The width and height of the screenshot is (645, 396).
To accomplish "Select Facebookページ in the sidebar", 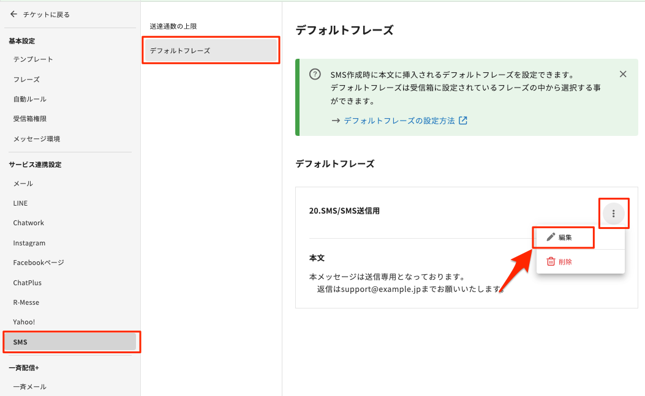I will pos(39,263).
